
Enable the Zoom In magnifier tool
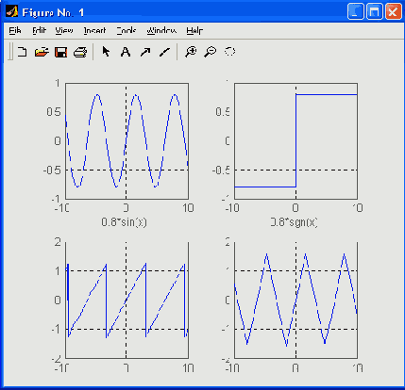191,52
